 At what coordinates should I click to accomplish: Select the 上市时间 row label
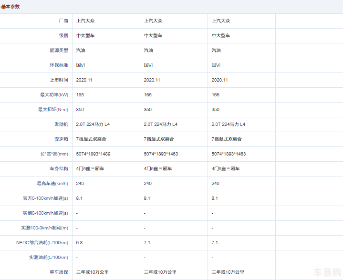click(59, 80)
